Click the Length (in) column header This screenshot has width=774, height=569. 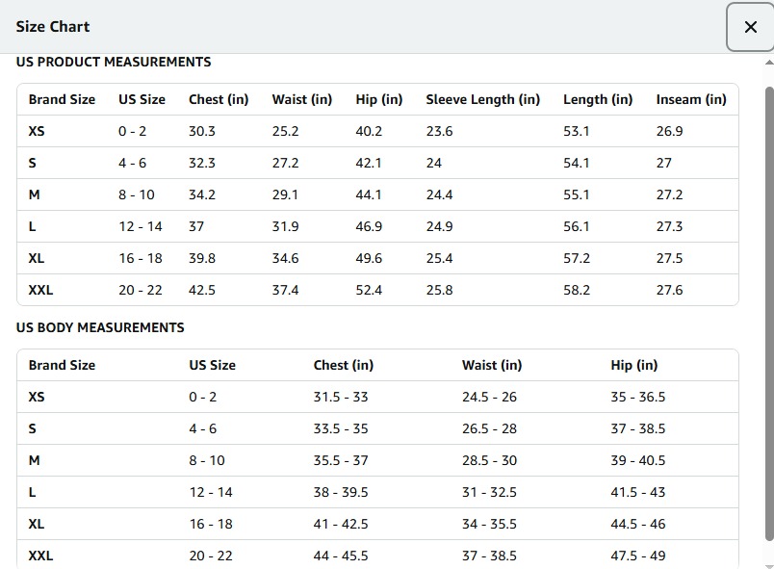[x=597, y=99]
